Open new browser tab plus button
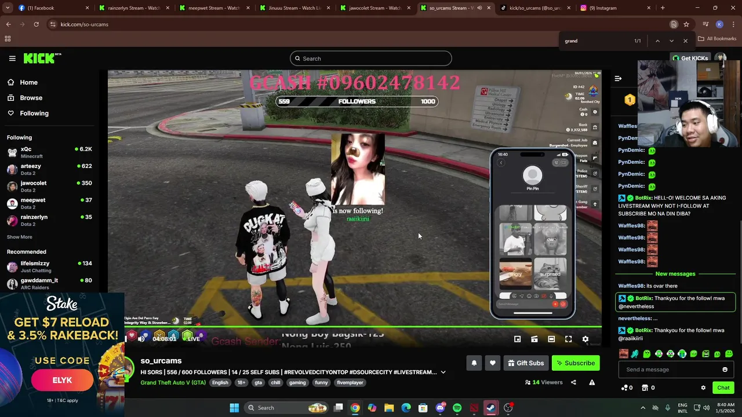The height and width of the screenshot is (417, 742). coord(663,8)
